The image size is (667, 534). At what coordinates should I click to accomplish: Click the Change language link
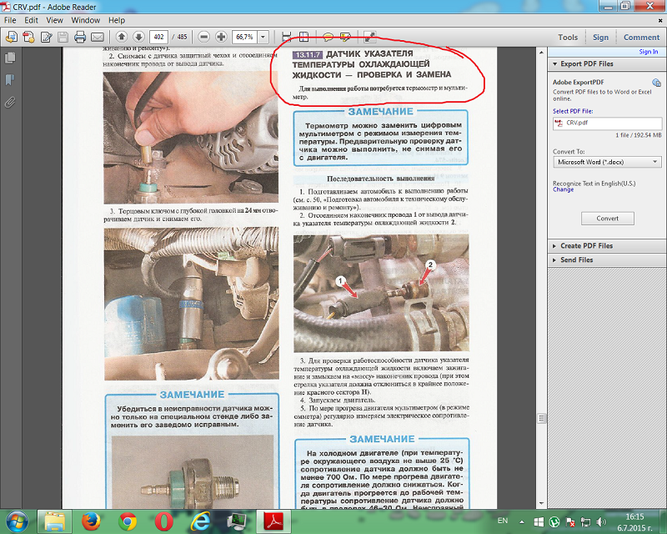click(564, 189)
